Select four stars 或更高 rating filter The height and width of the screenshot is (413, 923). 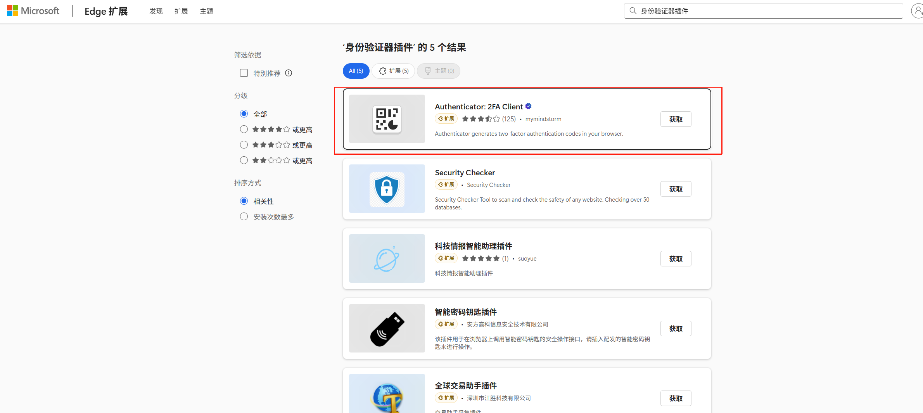tap(244, 129)
